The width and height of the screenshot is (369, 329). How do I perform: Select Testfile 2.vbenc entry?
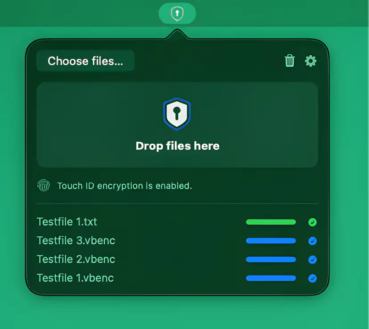tap(76, 259)
